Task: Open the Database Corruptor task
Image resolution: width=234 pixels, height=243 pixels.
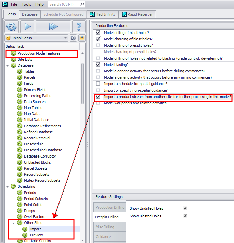Action: [x=40, y=156]
